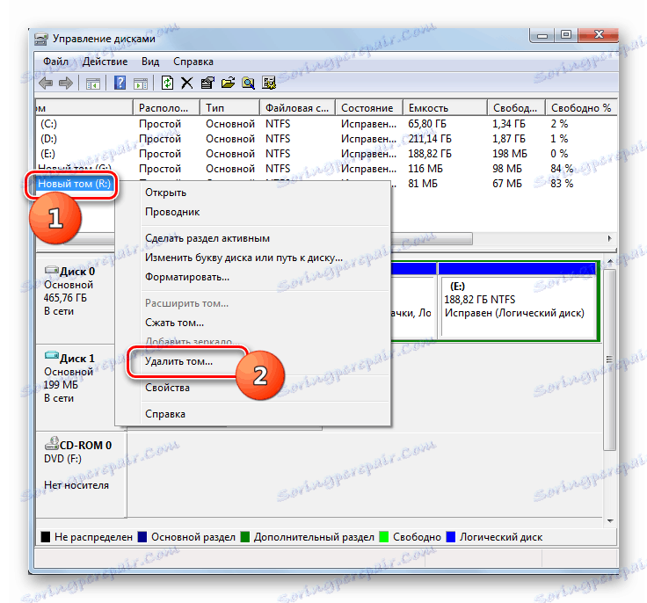Open Help via blue question mark icon
This screenshot has width=647, height=603.
[120, 83]
